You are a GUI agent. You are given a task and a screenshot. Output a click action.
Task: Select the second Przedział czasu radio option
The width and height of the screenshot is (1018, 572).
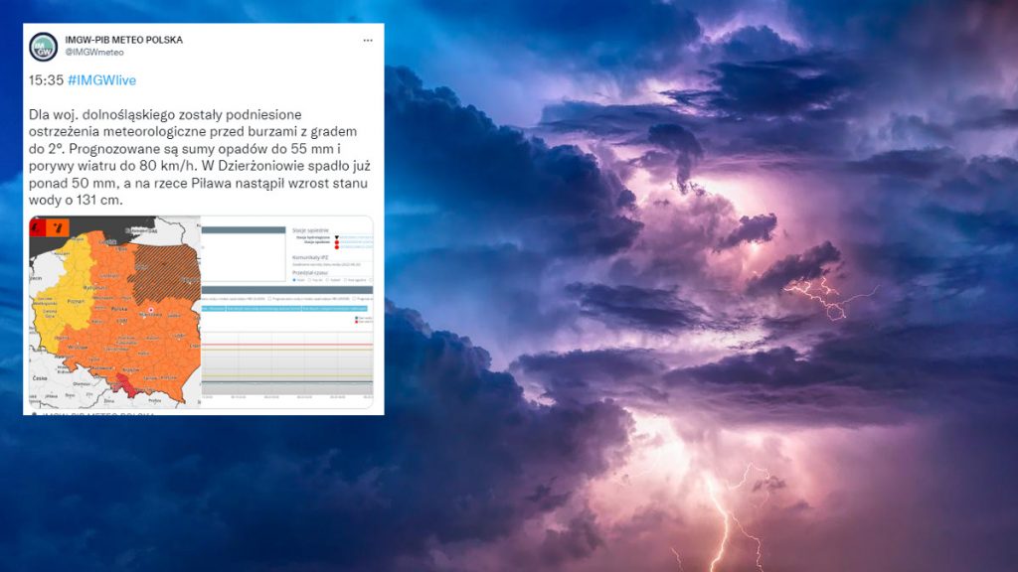[311, 280]
